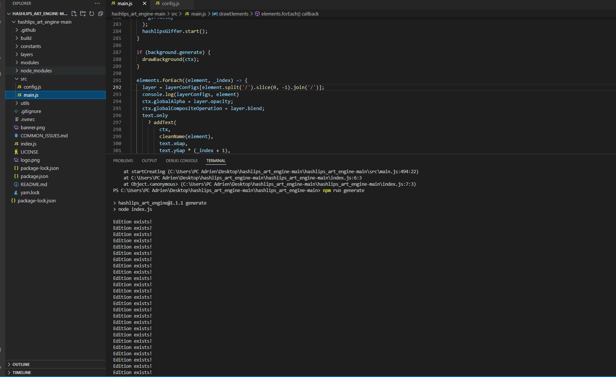Create a new file in the Explorer
The width and height of the screenshot is (616, 377).
pos(74,14)
